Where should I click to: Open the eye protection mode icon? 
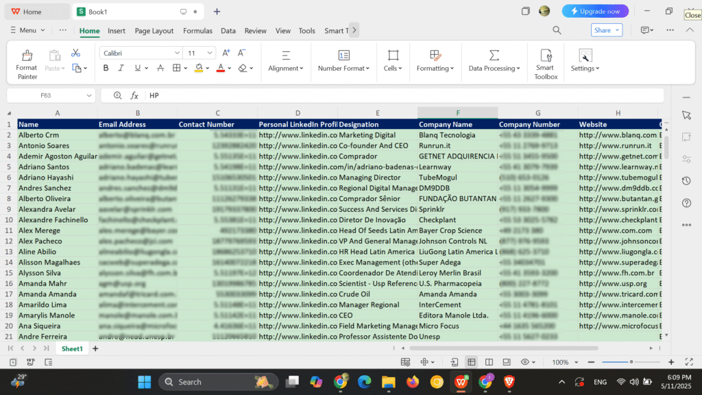click(528, 362)
